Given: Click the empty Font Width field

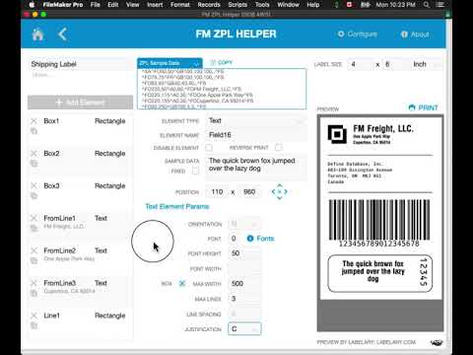Looking at the screenshot, I should 244,269.
